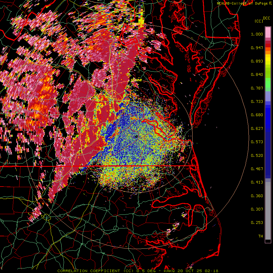Click the TH threshold label

click(261, 236)
